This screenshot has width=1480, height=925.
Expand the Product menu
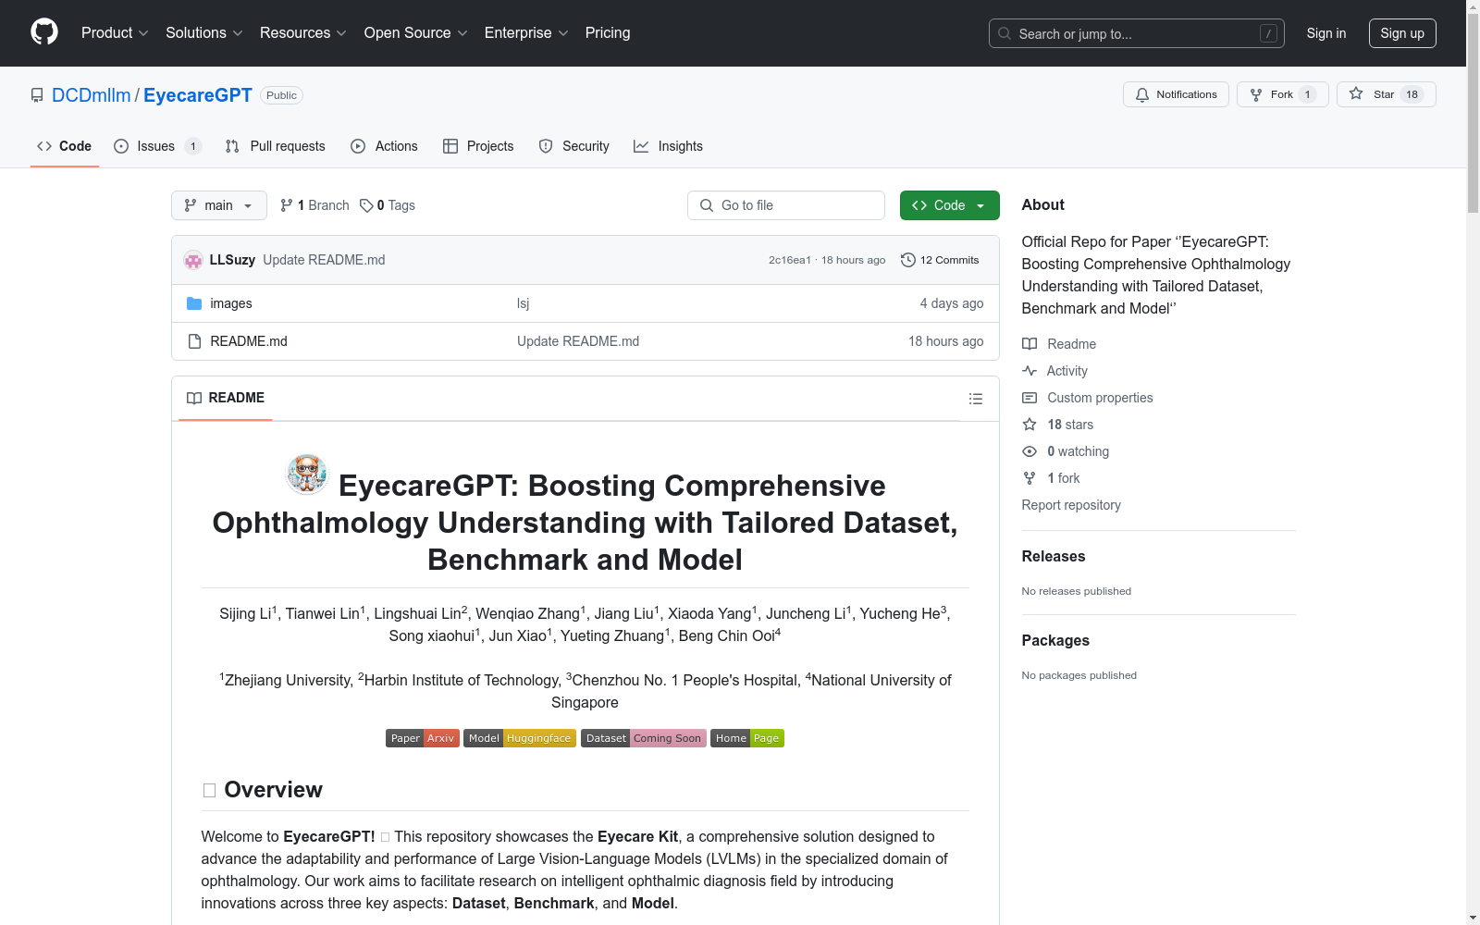[115, 32]
